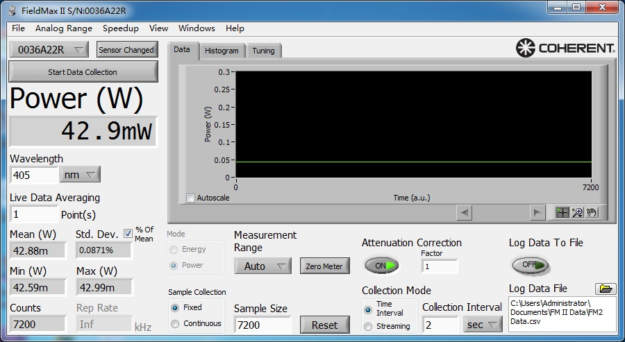Image resolution: width=625 pixels, height=342 pixels.
Task: Click the graph scroll right arrow
Action: coord(537,212)
